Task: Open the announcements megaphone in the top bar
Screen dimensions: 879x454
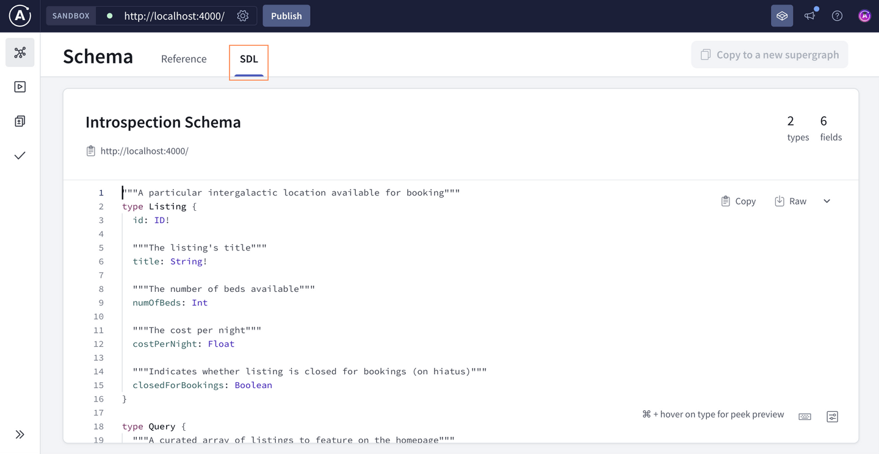Action: [x=809, y=16]
